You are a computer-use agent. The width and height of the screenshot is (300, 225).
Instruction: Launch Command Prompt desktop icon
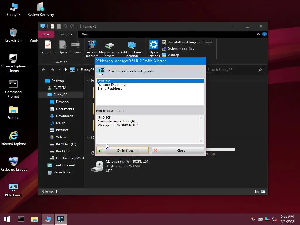(13, 89)
